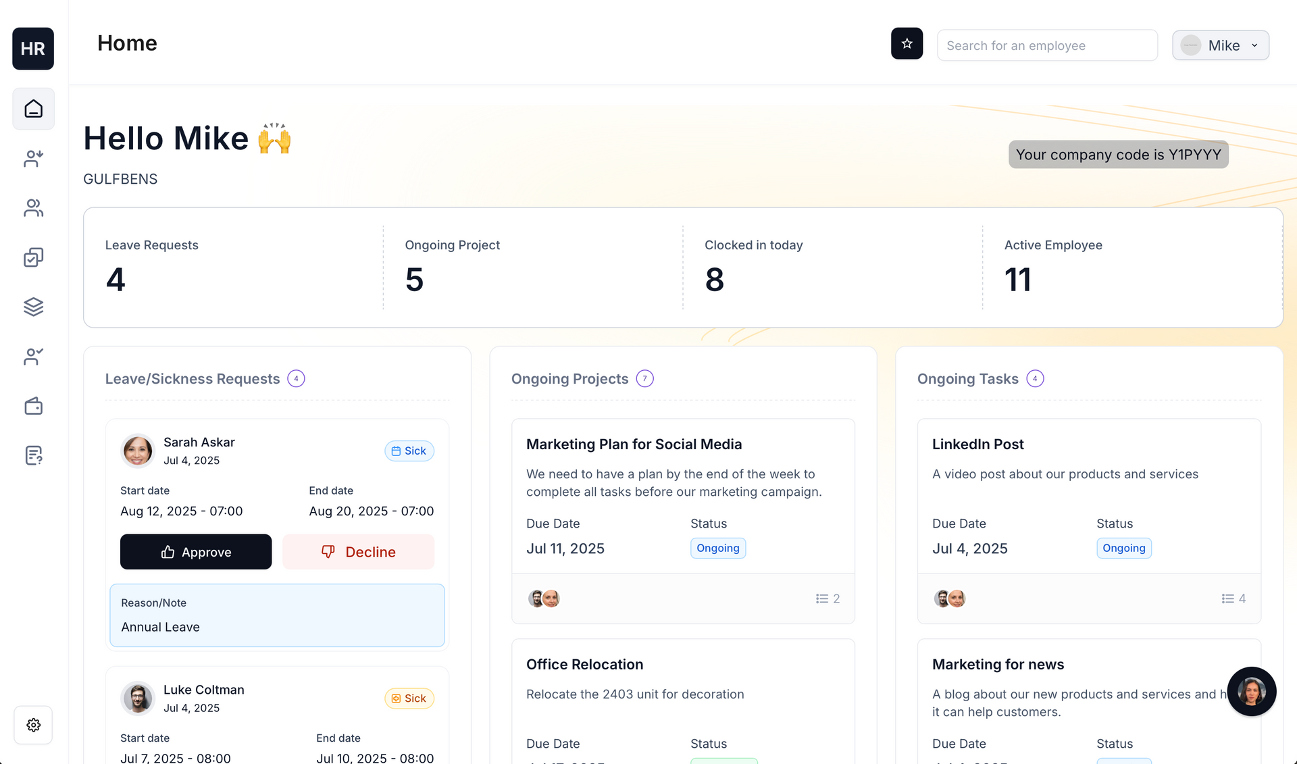The image size is (1297, 764).
Task: Click the floating chat avatar button
Action: coord(1251,692)
